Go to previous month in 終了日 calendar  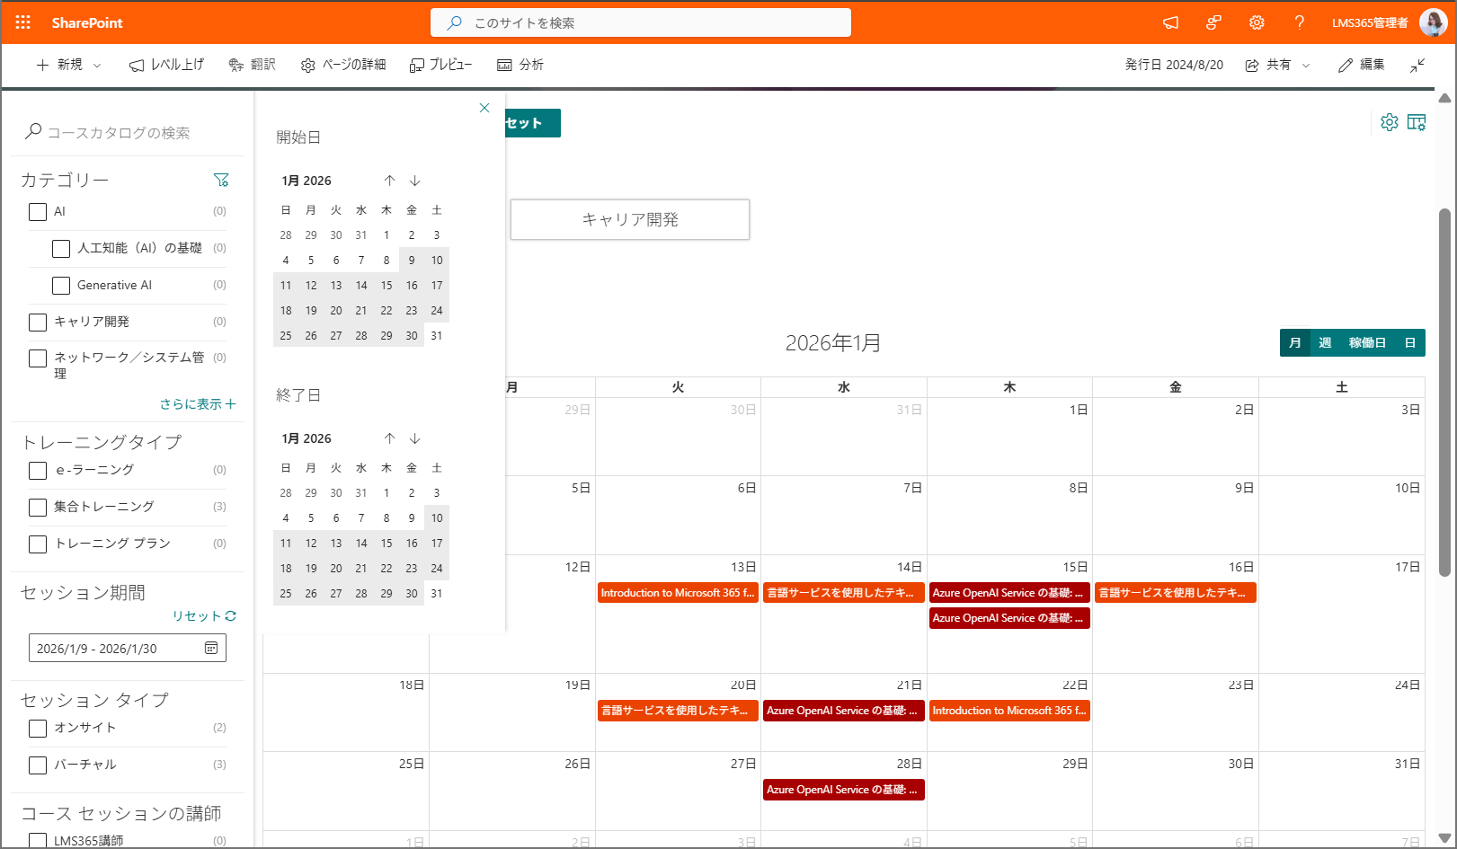(389, 438)
